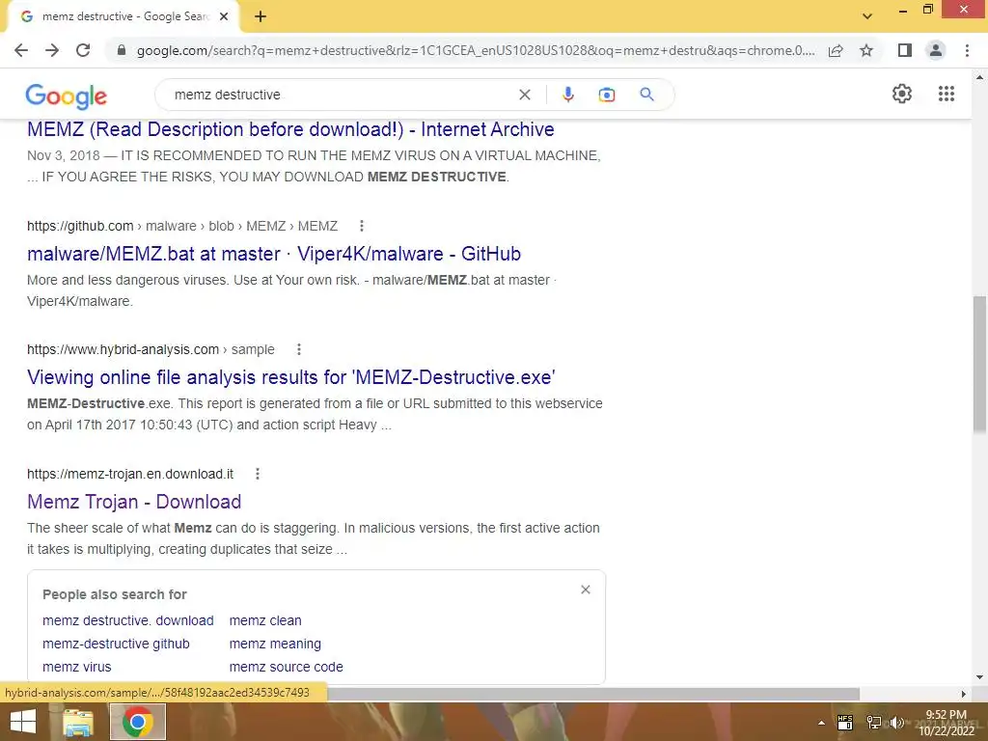Click https://www.hybrid-analysis.com breadcrumb text
Image resolution: width=988 pixels, height=741 pixels.
(123, 349)
